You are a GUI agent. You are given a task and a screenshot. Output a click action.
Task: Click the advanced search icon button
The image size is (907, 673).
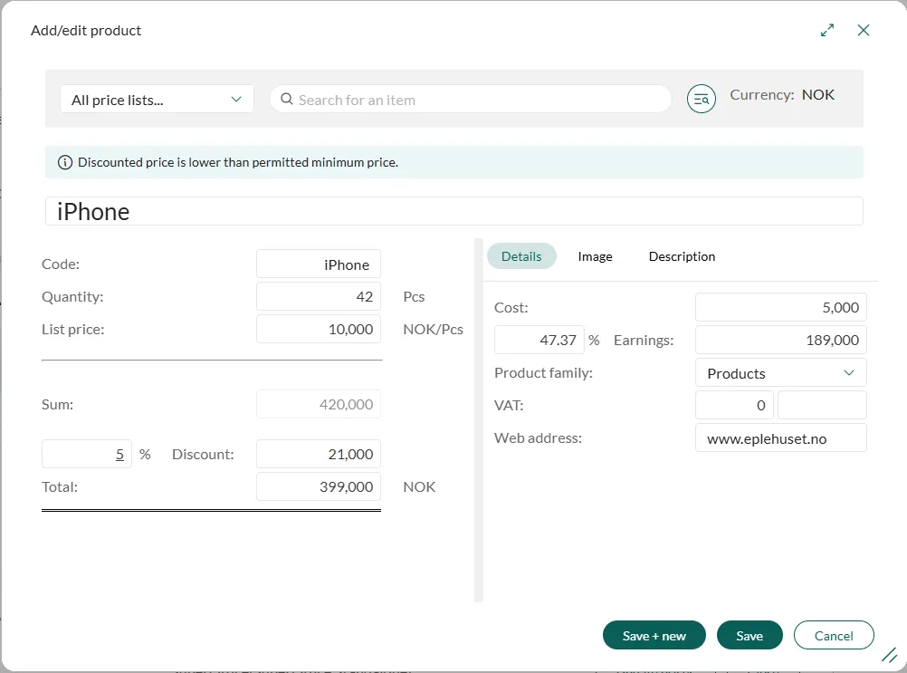coord(701,99)
